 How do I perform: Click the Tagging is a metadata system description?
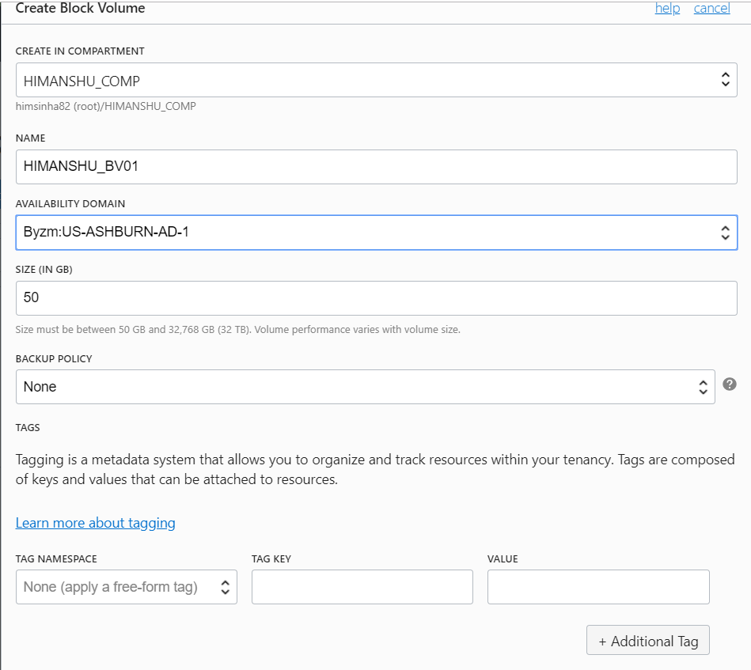pos(375,469)
